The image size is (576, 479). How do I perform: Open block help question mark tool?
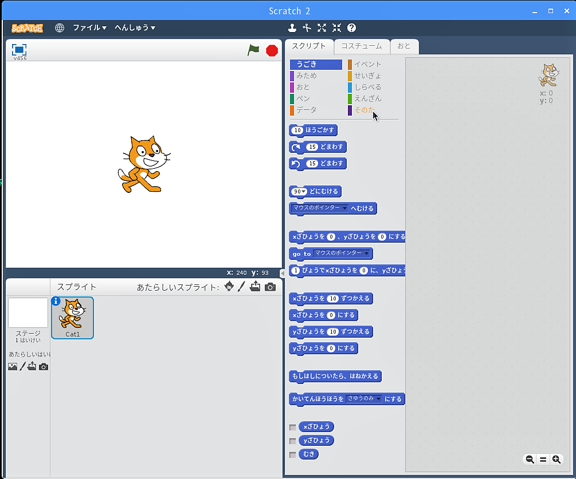pyautogui.click(x=351, y=28)
